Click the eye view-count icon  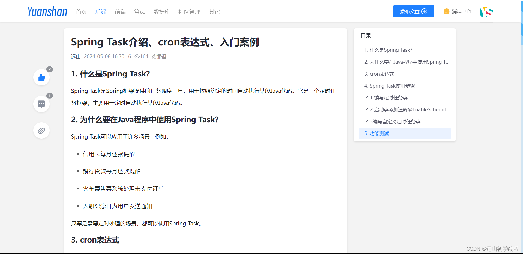pos(137,56)
